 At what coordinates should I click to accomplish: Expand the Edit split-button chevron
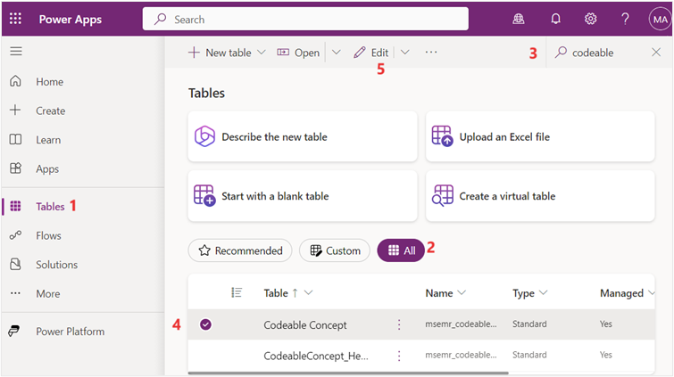(405, 53)
